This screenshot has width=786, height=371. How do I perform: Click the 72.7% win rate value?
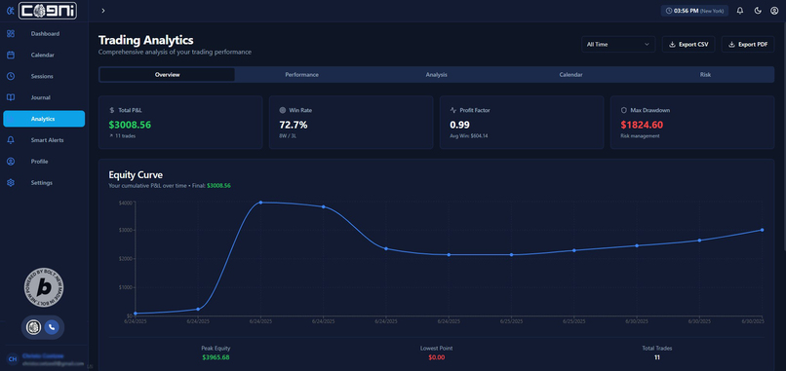tap(294, 125)
